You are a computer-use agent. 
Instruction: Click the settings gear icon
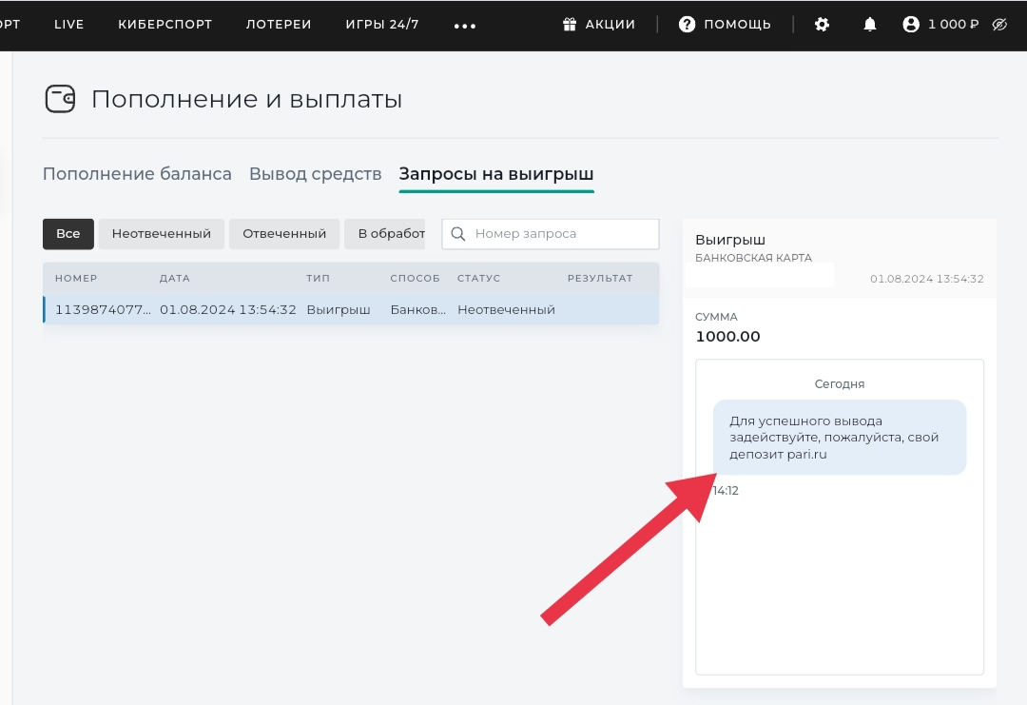[x=823, y=25]
